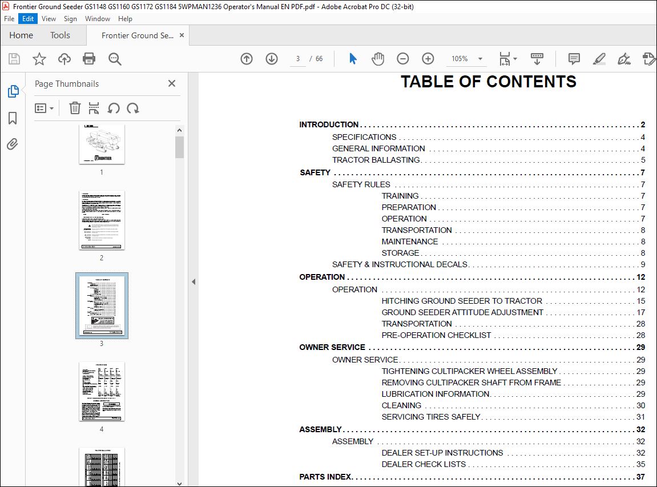
Task: Select the highlighter pen tool
Action: (599, 59)
